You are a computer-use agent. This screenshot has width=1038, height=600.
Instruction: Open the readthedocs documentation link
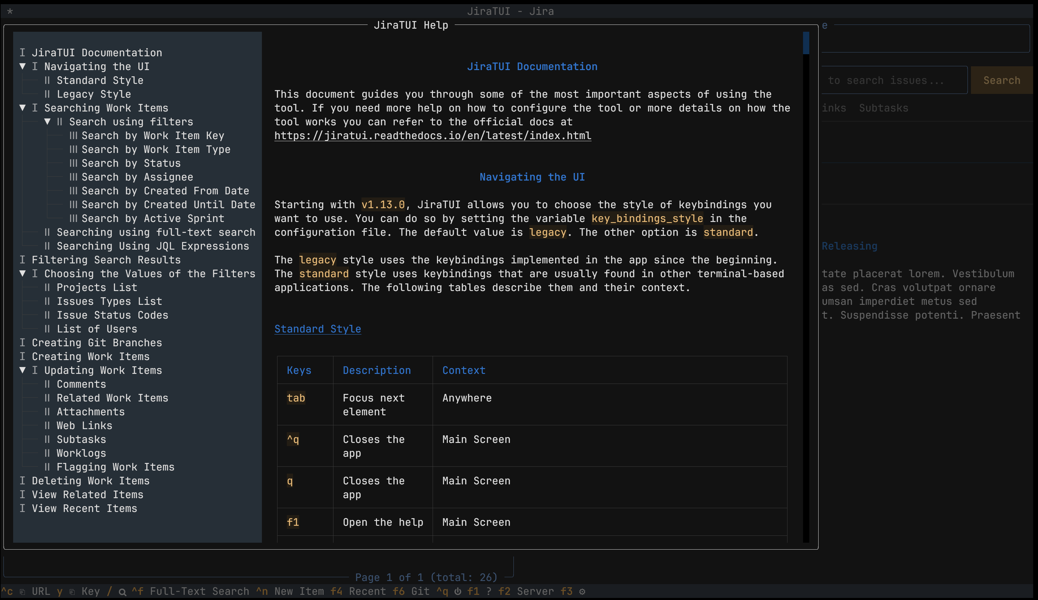coord(433,135)
